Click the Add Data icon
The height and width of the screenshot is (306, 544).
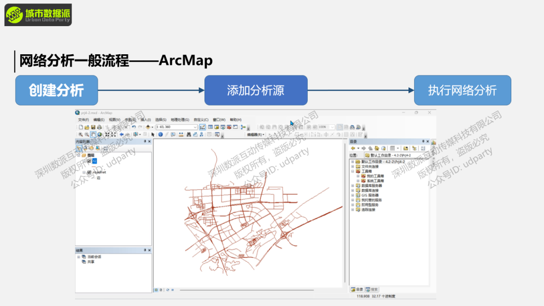tap(148, 127)
